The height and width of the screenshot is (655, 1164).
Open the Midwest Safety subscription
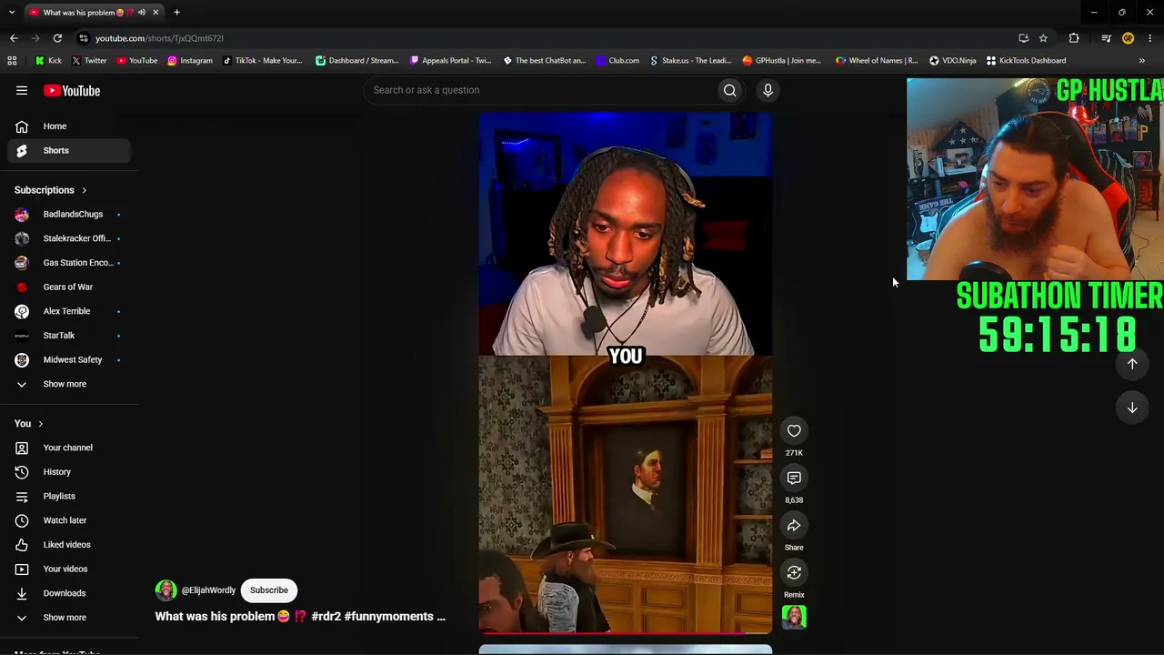pyautogui.click(x=69, y=360)
